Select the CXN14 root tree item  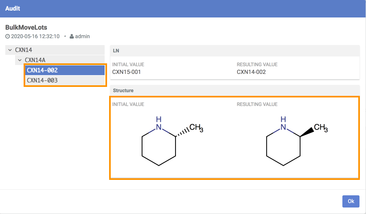coord(23,50)
